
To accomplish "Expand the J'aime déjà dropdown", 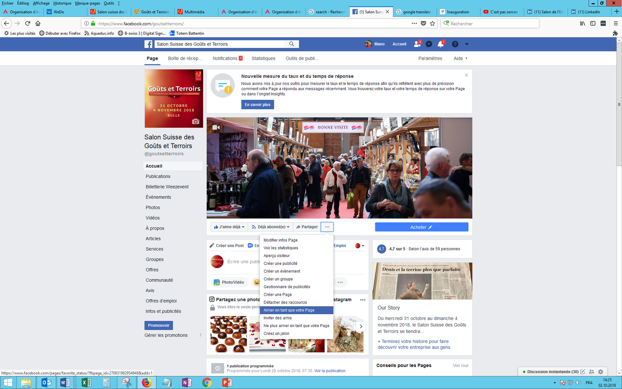I will 229,227.
